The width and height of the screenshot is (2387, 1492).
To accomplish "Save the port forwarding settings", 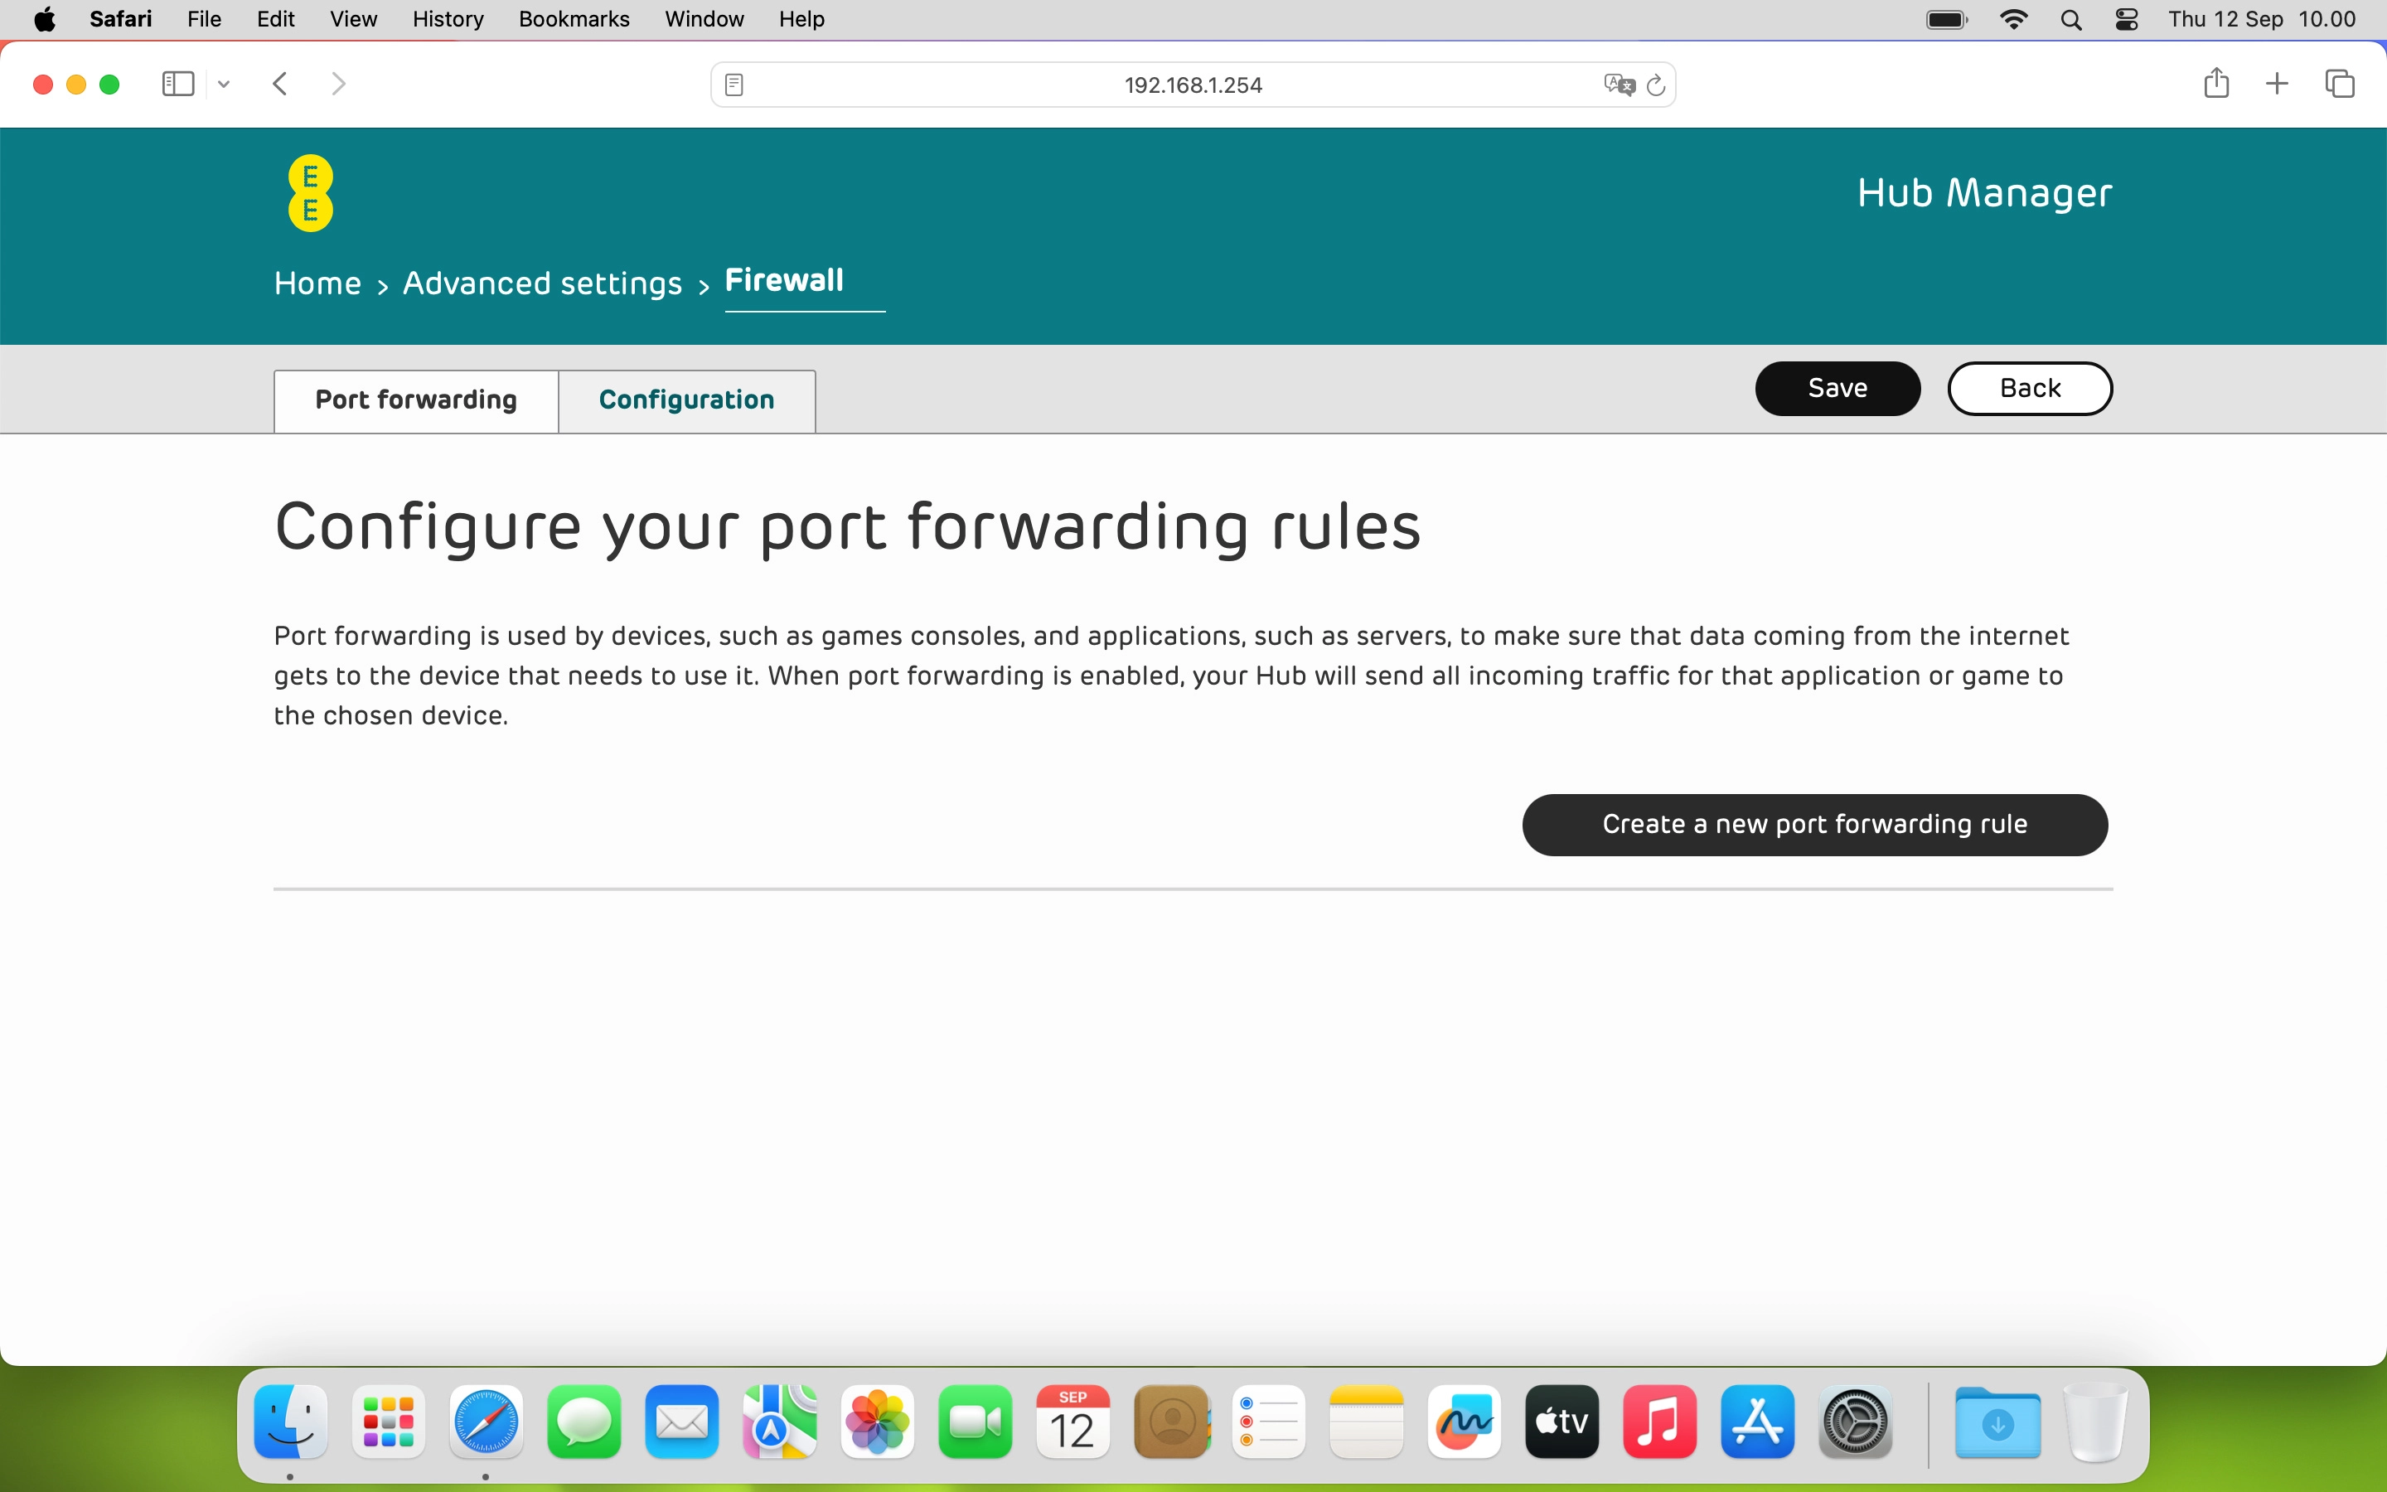I will (x=1837, y=388).
